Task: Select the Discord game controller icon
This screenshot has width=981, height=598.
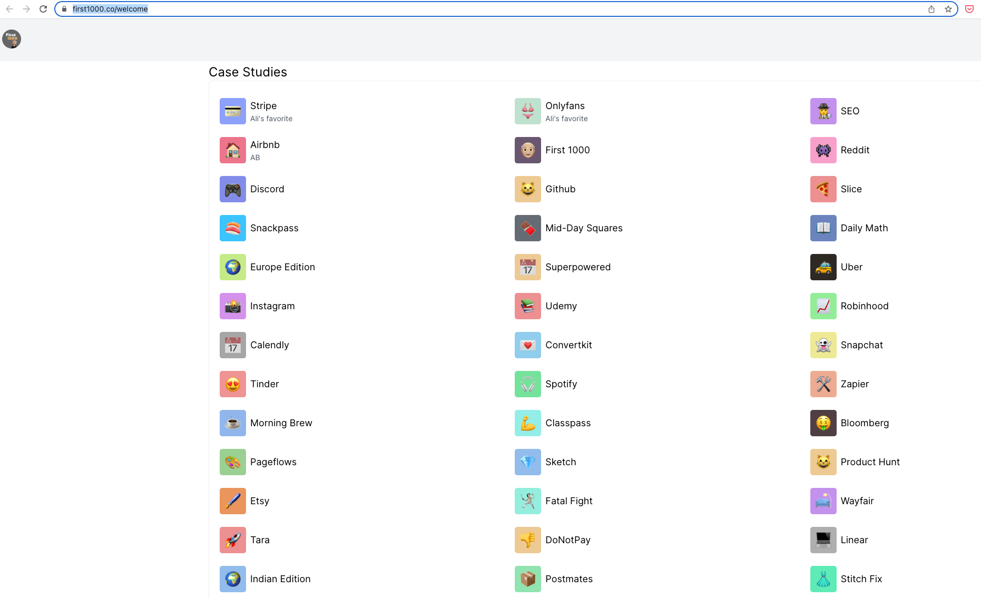Action: (x=233, y=189)
